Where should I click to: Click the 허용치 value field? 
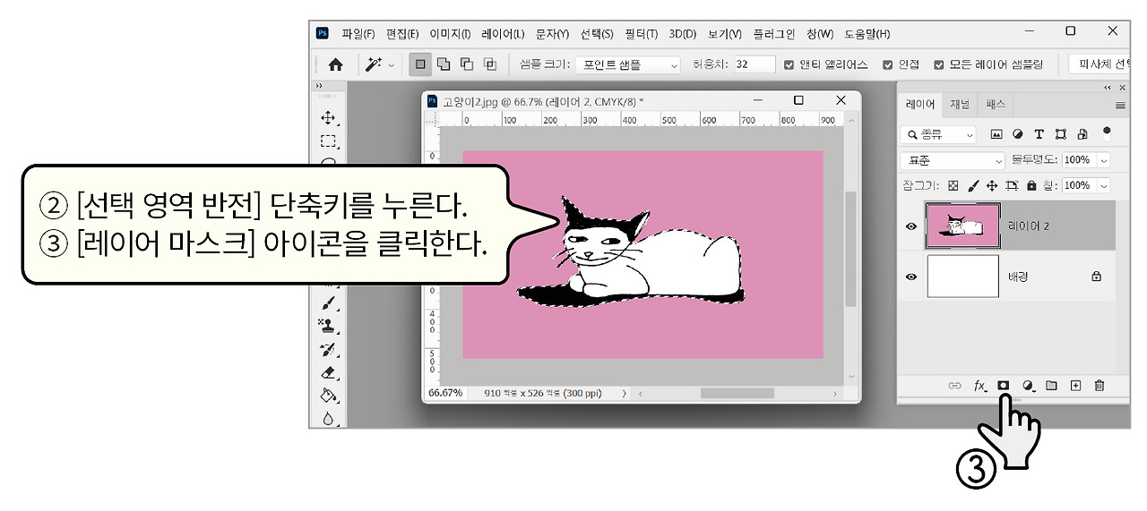pyautogui.click(x=755, y=64)
